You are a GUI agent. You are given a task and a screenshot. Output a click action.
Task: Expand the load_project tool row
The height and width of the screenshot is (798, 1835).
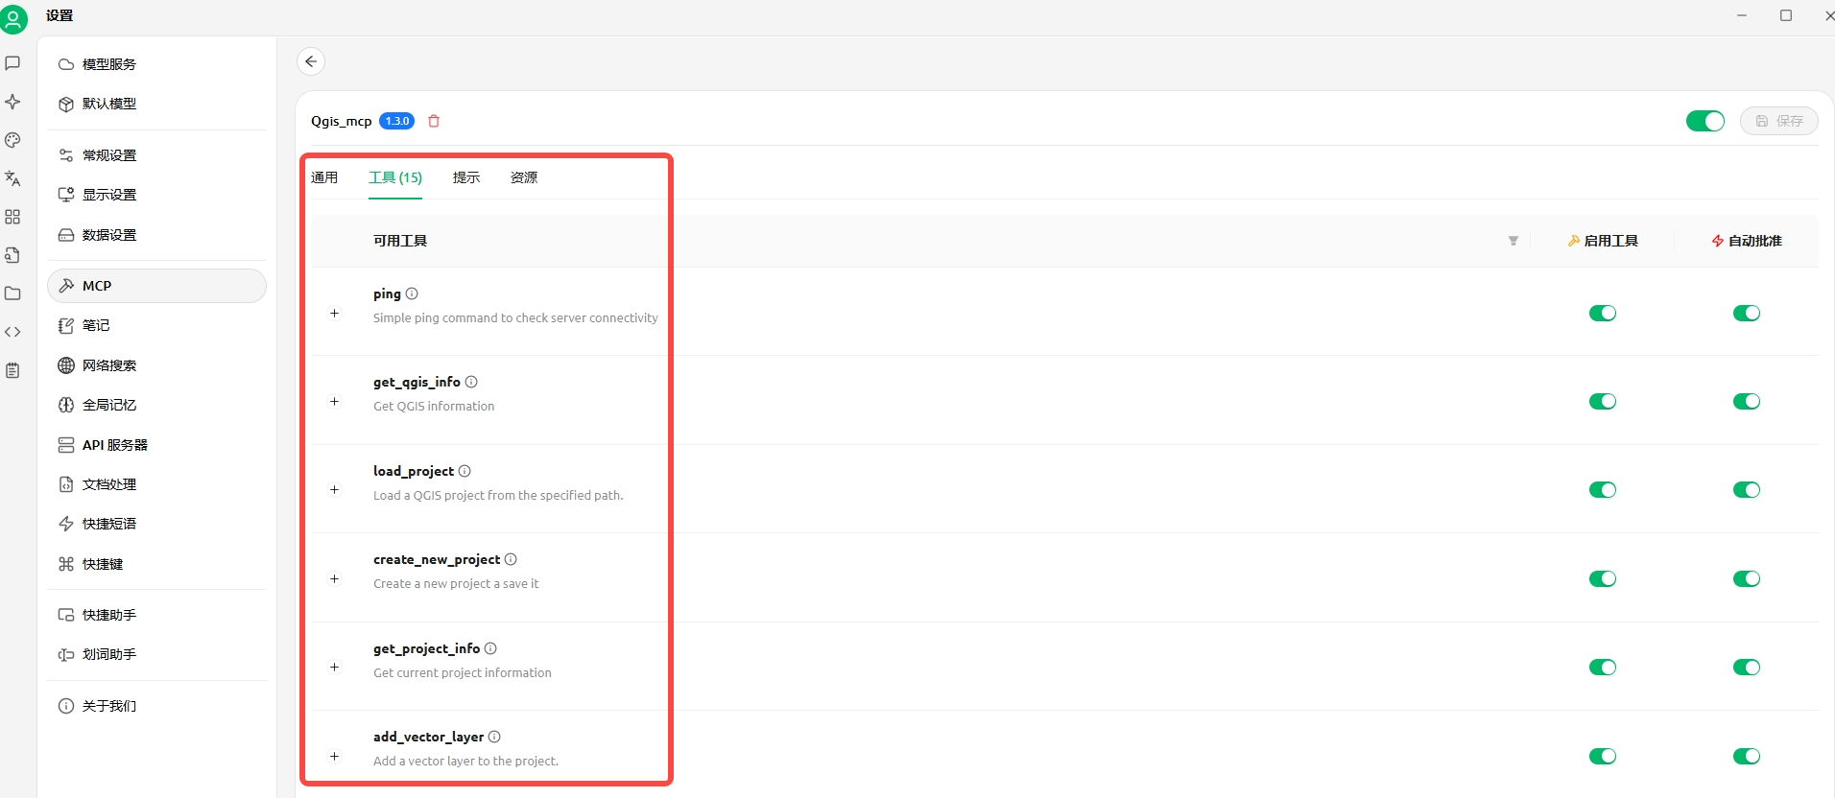334,489
